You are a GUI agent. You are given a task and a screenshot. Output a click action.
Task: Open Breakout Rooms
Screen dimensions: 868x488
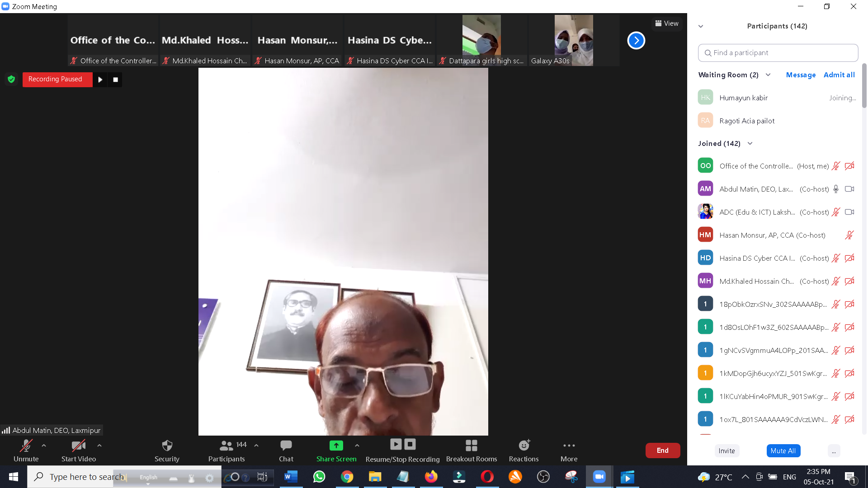[x=471, y=446]
